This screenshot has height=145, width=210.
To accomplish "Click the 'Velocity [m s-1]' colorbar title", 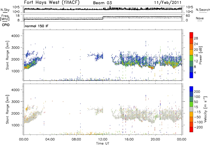I will pyautogui.click(x=205, y=109).
